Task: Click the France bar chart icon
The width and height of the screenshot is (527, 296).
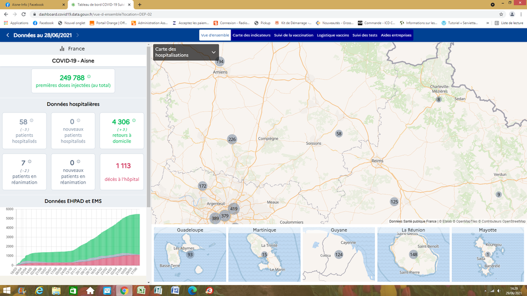Action: [x=62, y=49]
